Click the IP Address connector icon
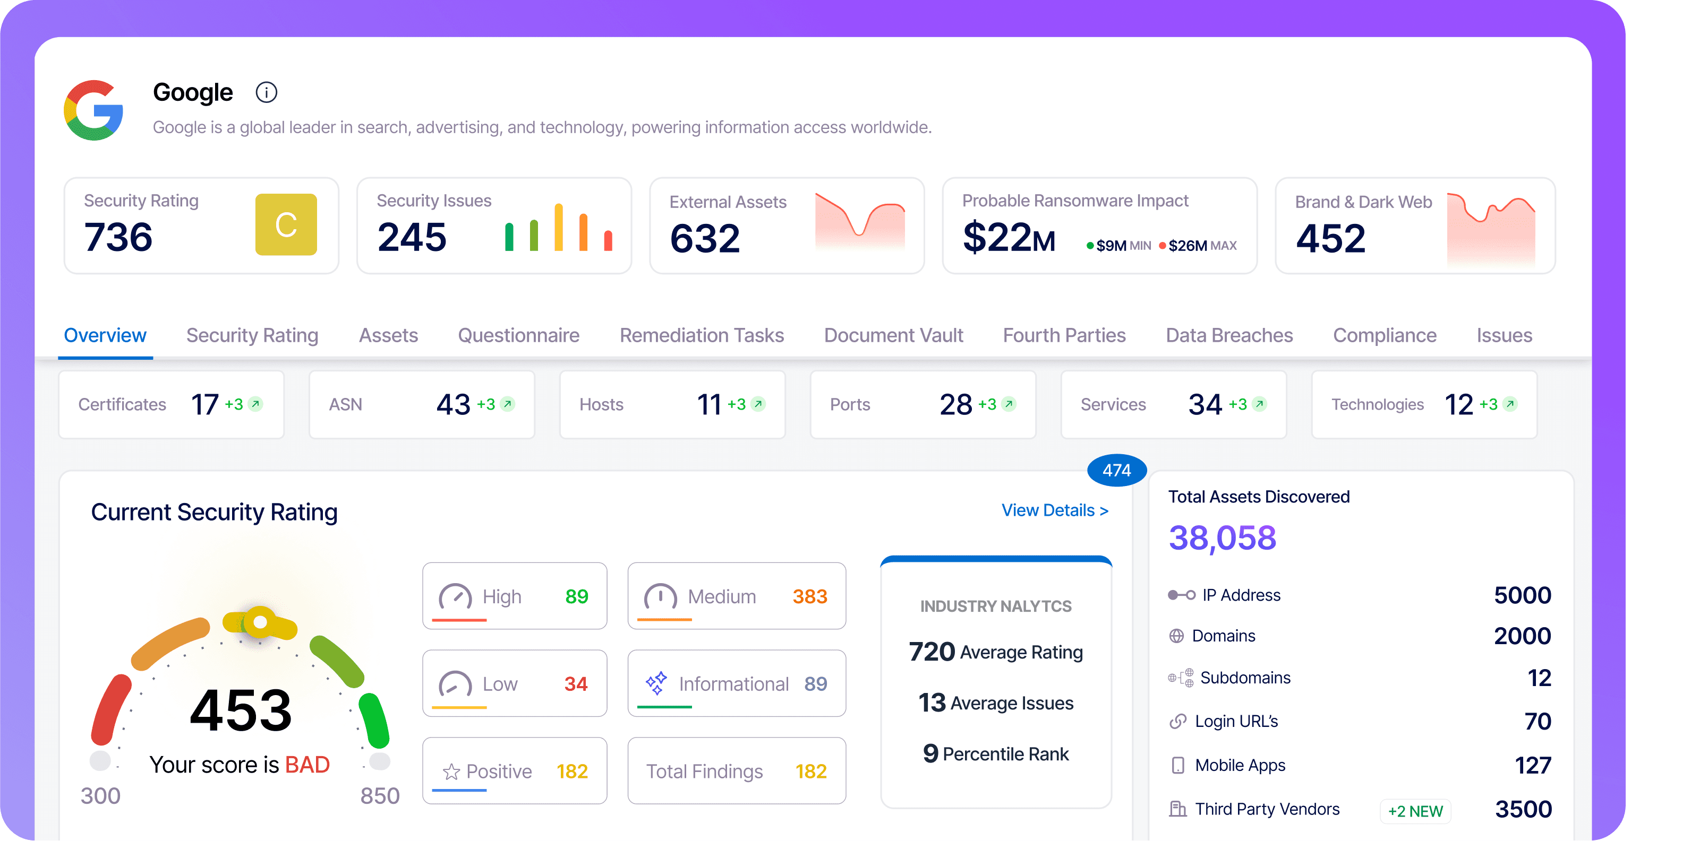This screenshot has width=1708, height=841. [1182, 595]
